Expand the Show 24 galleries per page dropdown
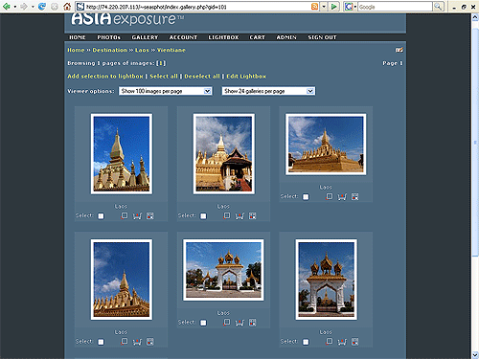This screenshot has height=359, width=479. 268,91
